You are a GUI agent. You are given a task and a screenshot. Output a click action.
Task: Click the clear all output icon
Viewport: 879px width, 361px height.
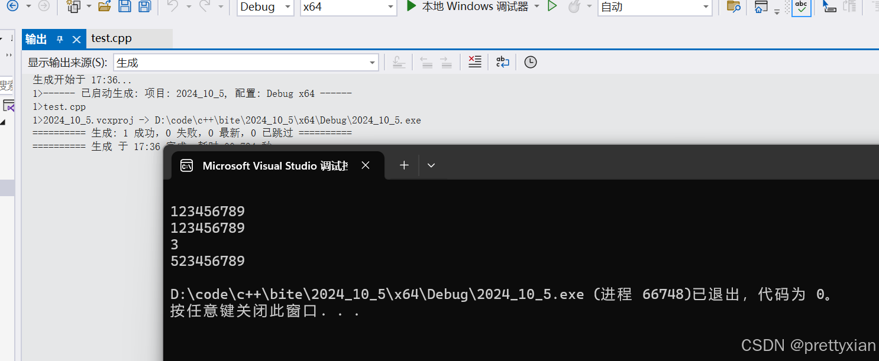[474, 62]
